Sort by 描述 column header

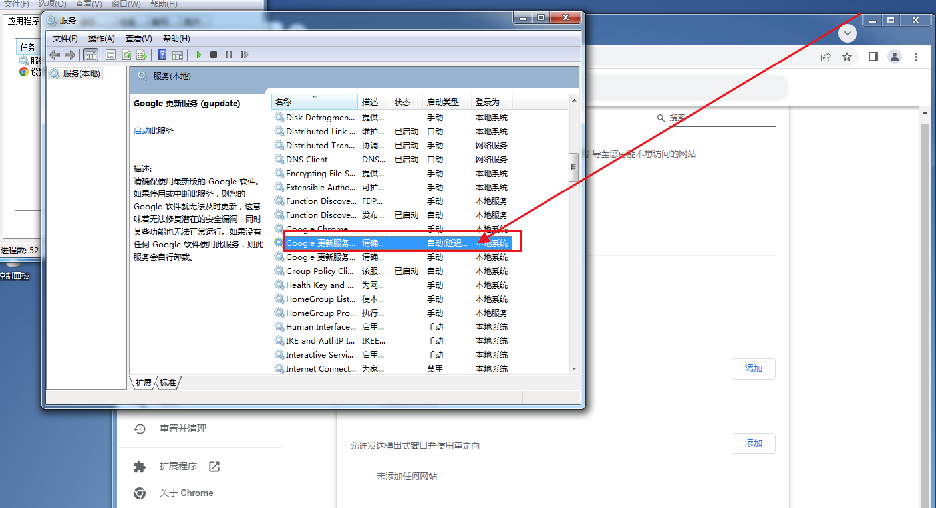point(374,102)
